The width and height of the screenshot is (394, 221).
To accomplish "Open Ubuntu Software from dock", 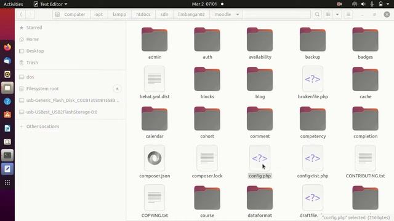I will pos(7,115).
